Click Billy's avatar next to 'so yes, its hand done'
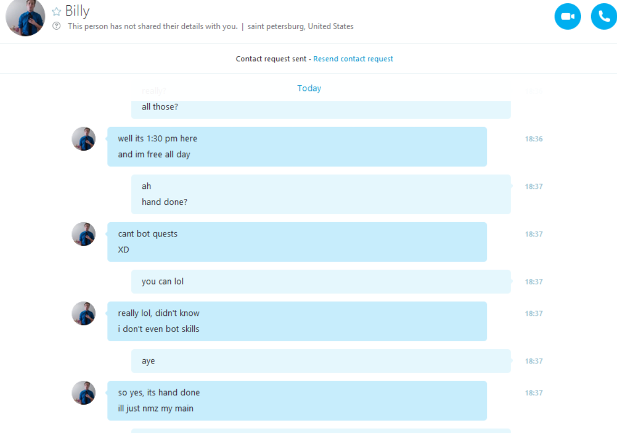The height and width of the screenshot is (437, 617). click(x=84, y=393)
